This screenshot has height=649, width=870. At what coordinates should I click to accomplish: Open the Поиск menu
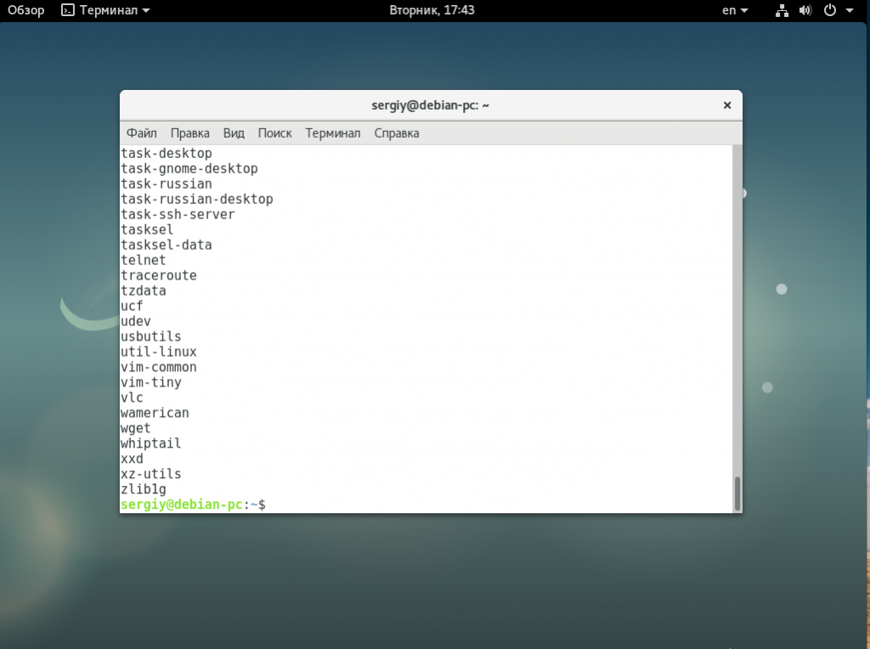click(274, 133)
